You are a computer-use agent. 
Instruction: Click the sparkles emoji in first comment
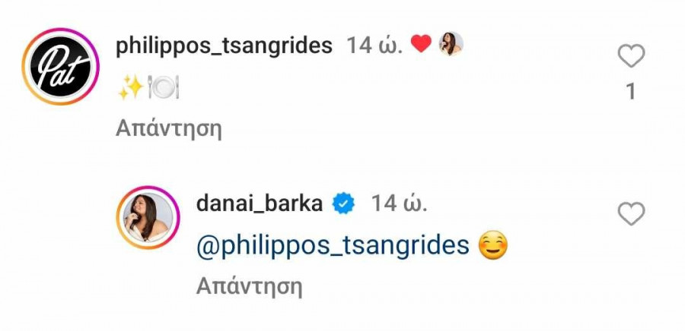pos(131,87)
